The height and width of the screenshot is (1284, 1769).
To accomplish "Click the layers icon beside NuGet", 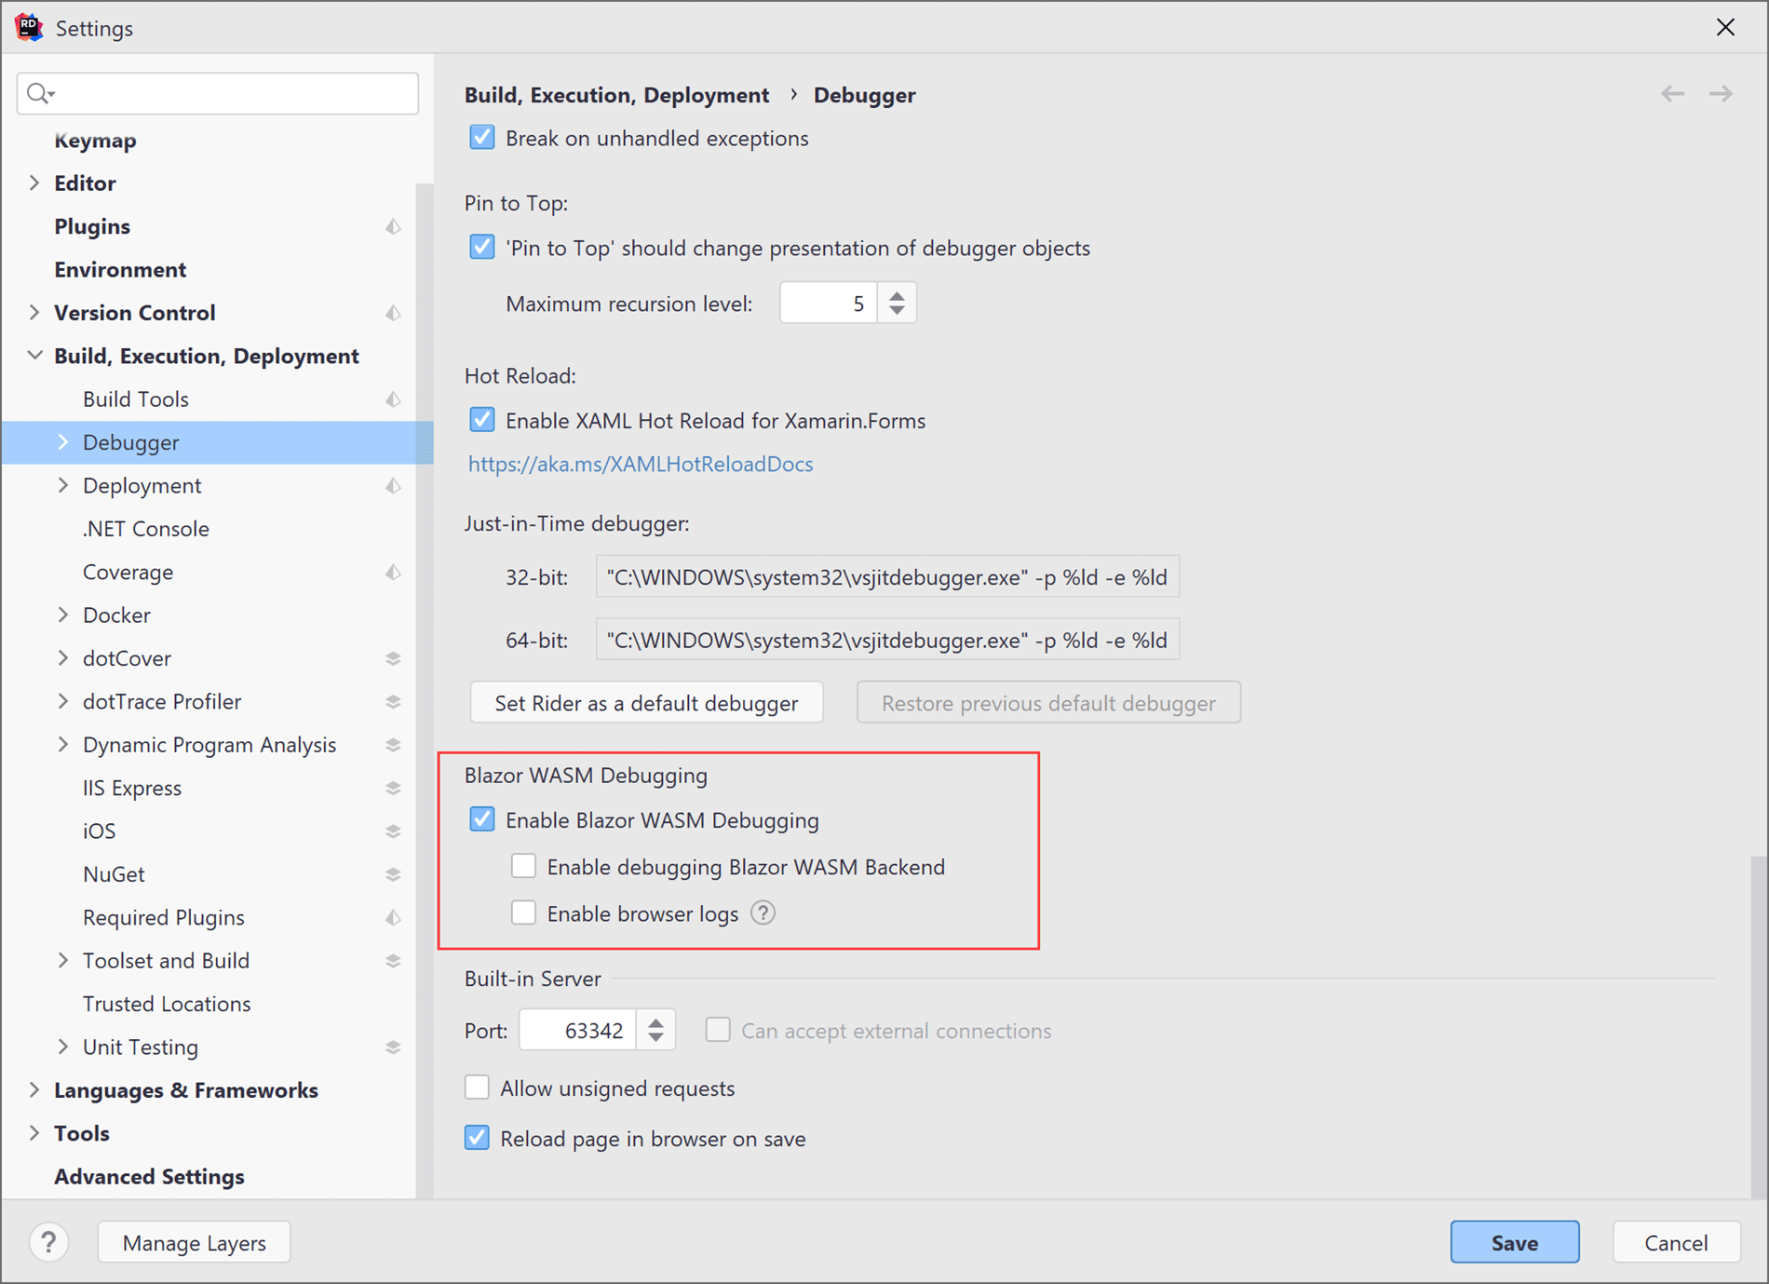I will 394,874.
